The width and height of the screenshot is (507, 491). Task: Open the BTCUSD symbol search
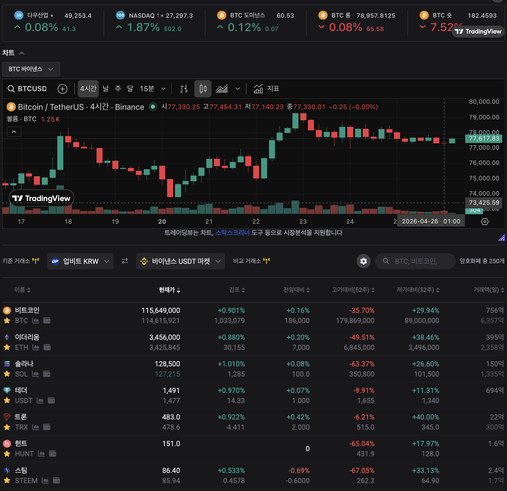click(x=28, y=89)
